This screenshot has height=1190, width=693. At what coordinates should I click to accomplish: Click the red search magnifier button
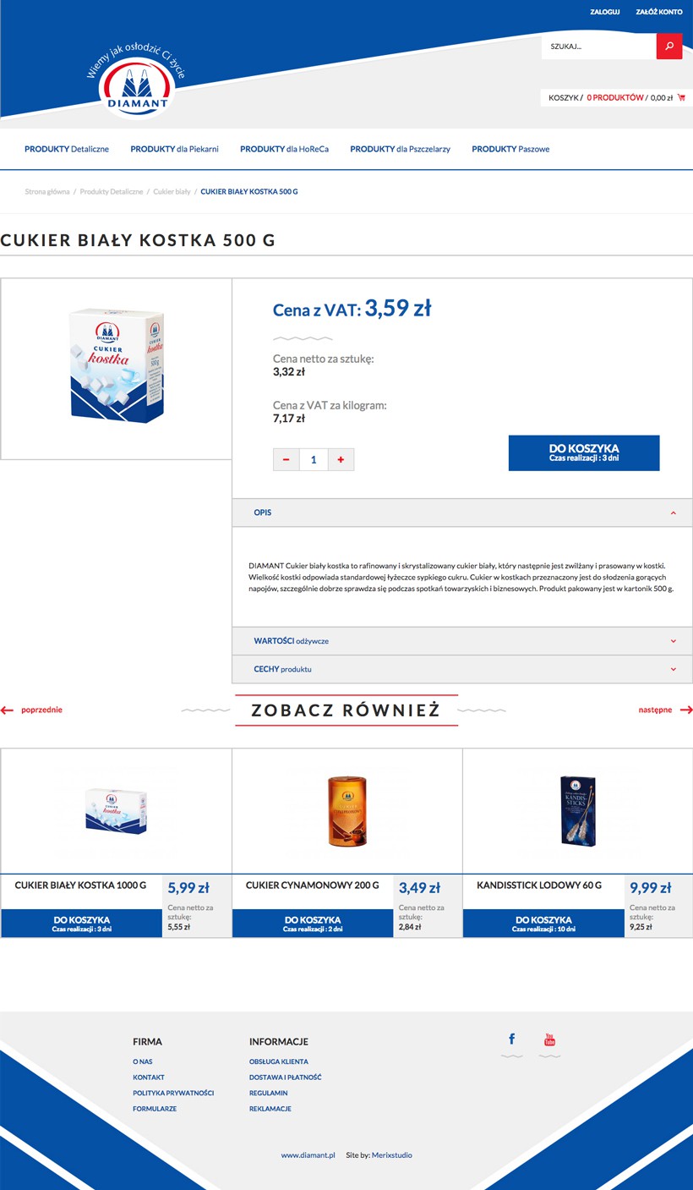pyautogui.click(x=669, y=47)
